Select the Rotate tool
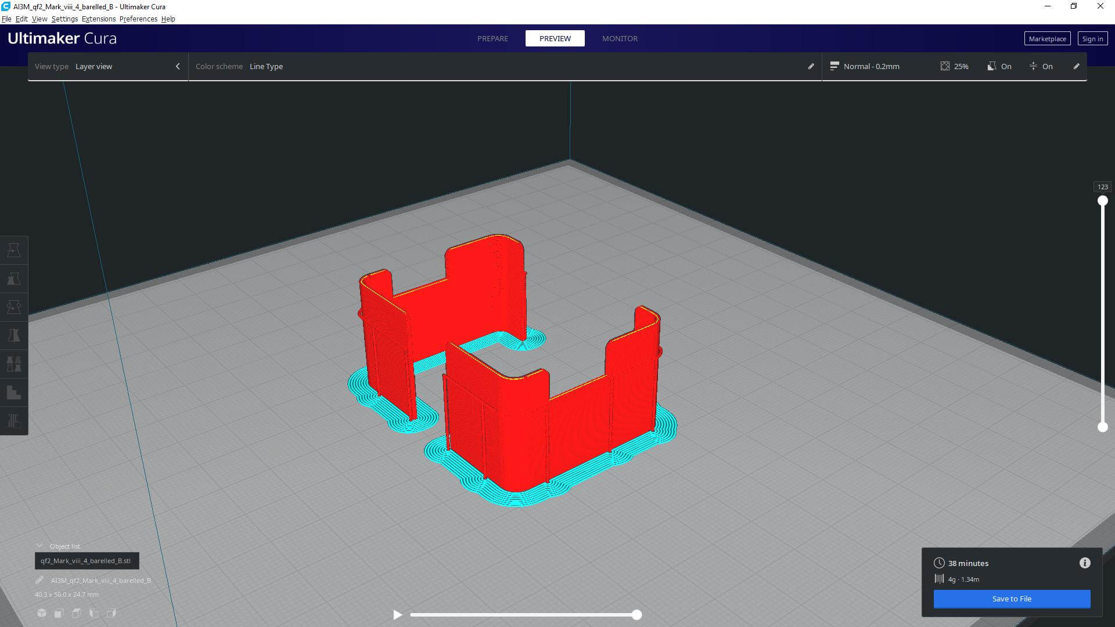1115x627 pixels. point(14,307)
